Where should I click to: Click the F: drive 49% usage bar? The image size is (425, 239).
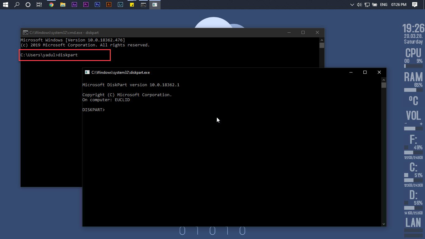click(413, 152)
